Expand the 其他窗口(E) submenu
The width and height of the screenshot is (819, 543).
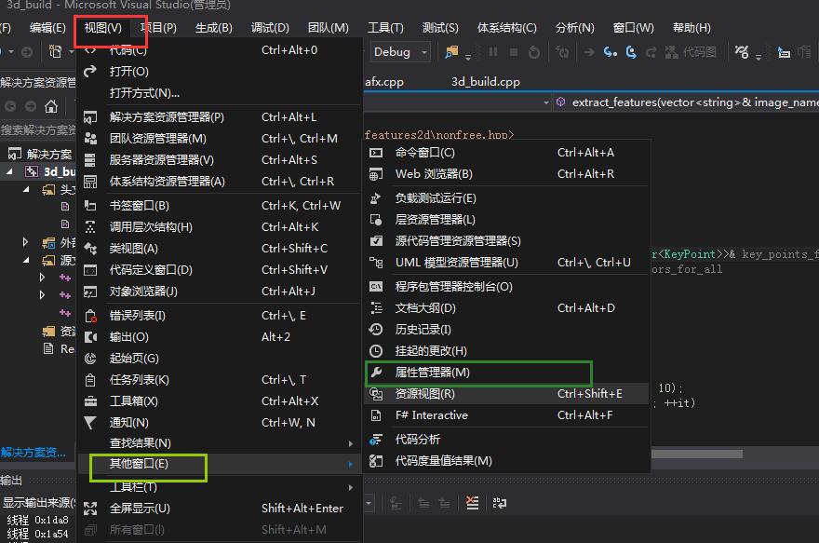220,464
